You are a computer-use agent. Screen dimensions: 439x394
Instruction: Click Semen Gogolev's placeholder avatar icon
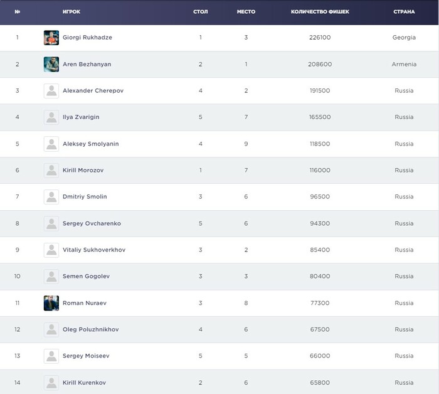point(51,276)
